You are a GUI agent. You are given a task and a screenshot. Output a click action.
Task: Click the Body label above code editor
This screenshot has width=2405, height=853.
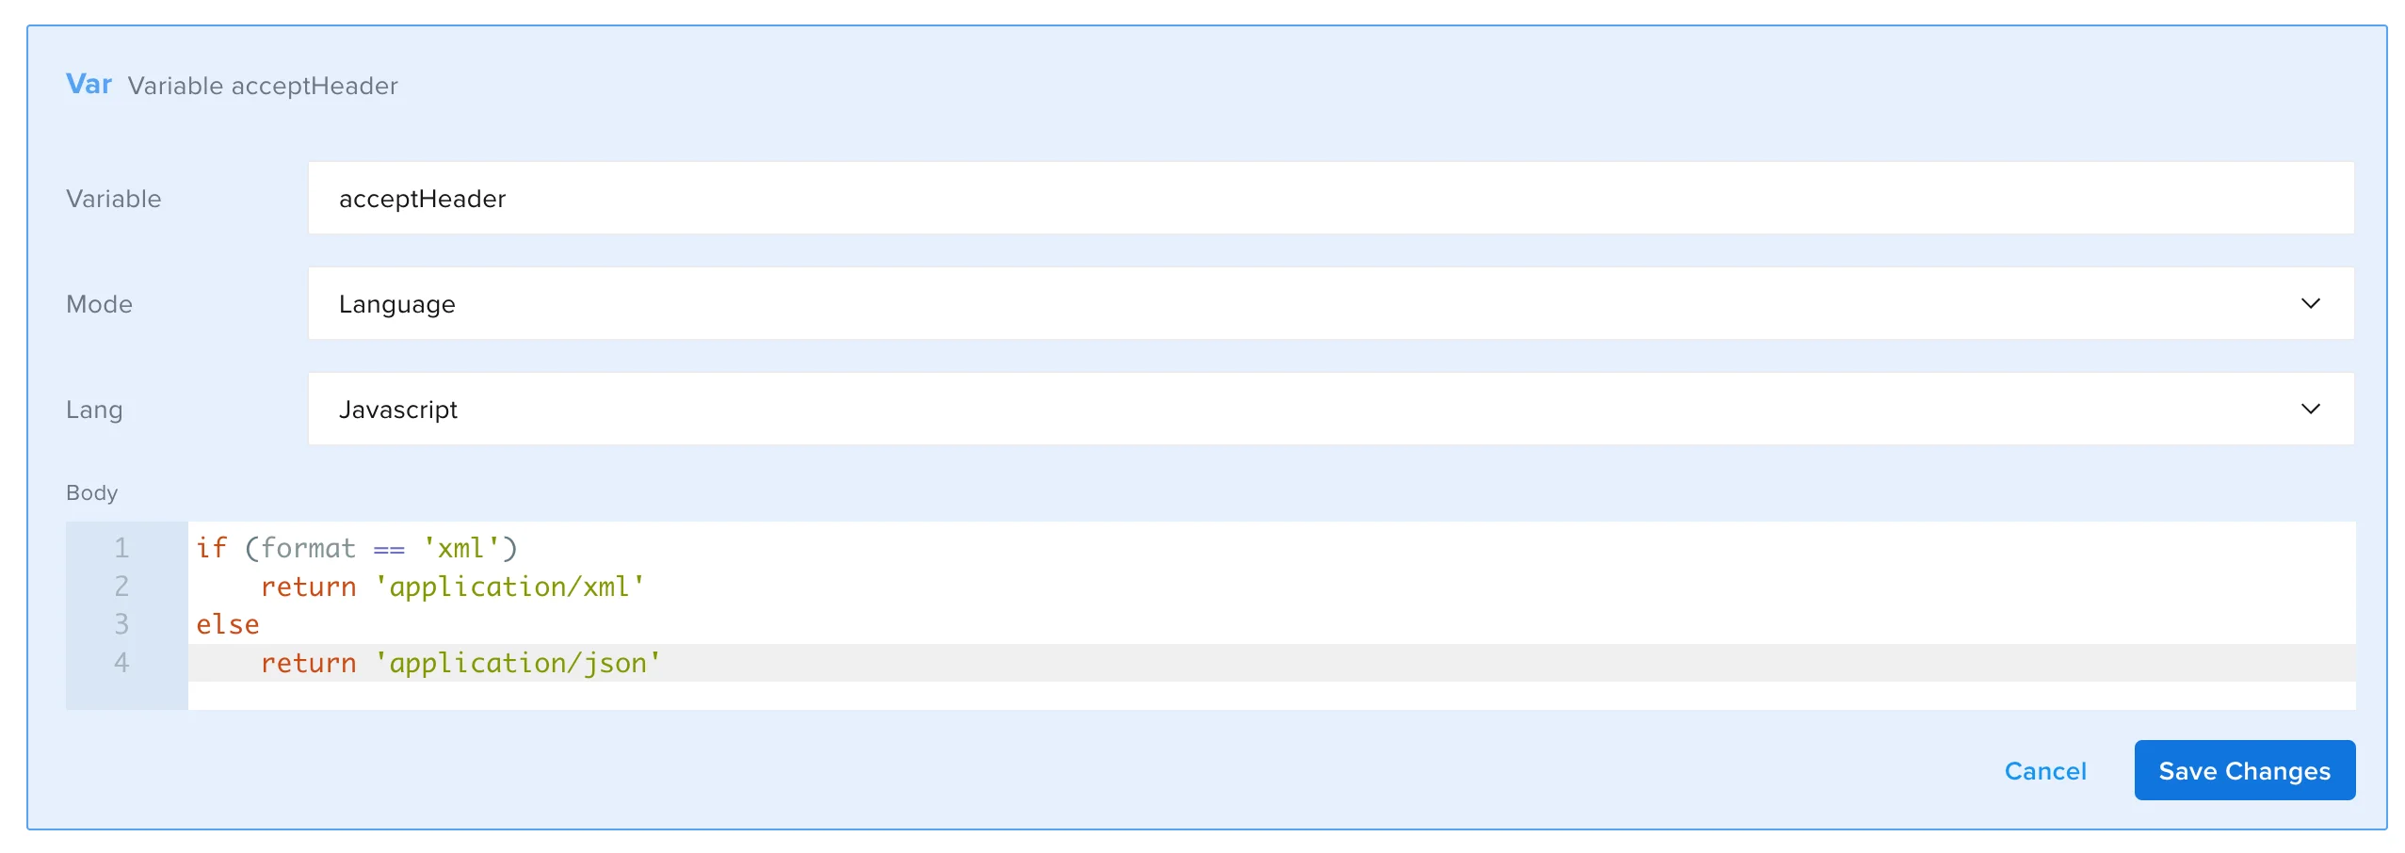tap(91, 493)
